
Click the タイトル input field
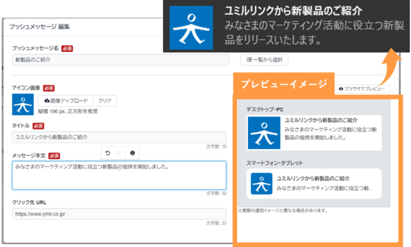119,137
